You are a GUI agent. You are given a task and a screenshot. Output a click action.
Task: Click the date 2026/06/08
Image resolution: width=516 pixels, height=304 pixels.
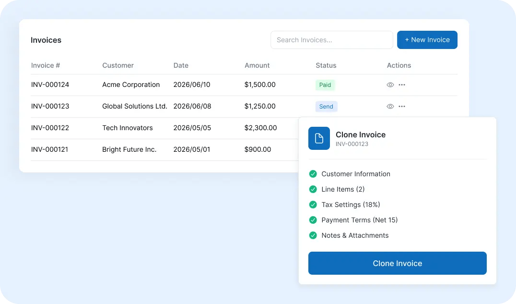(x=192, y=106)
